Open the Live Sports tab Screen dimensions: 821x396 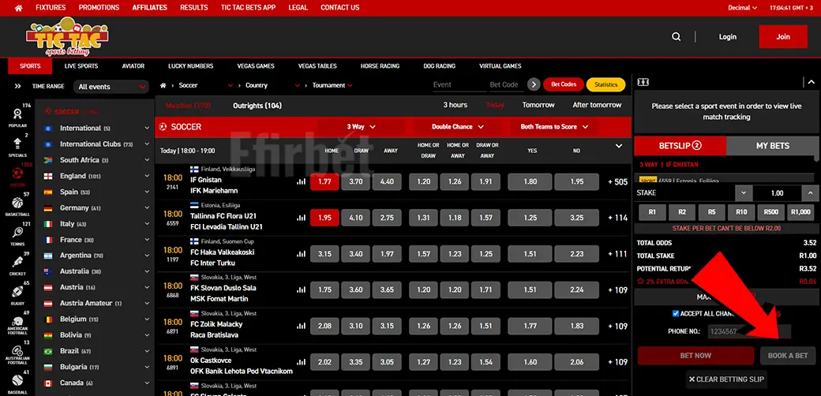pos(81,66)
